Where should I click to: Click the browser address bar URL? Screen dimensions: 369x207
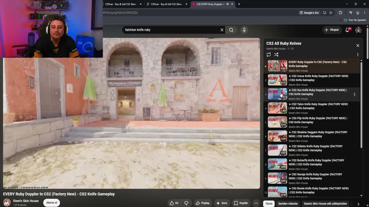tap(121, 13)
